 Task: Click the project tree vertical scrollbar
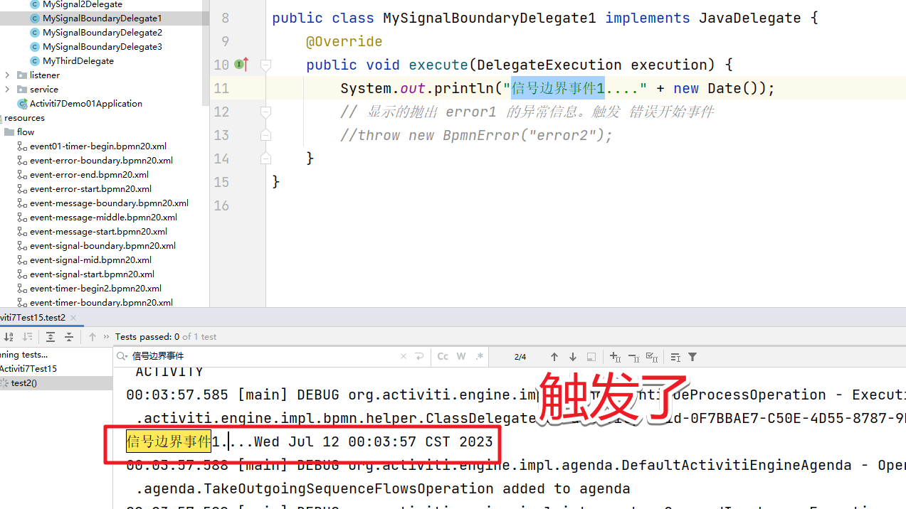(207, 53)
